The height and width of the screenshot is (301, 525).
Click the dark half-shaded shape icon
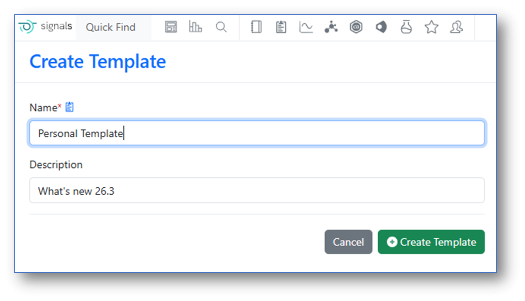pyautogui.click(x=381, y=27)
